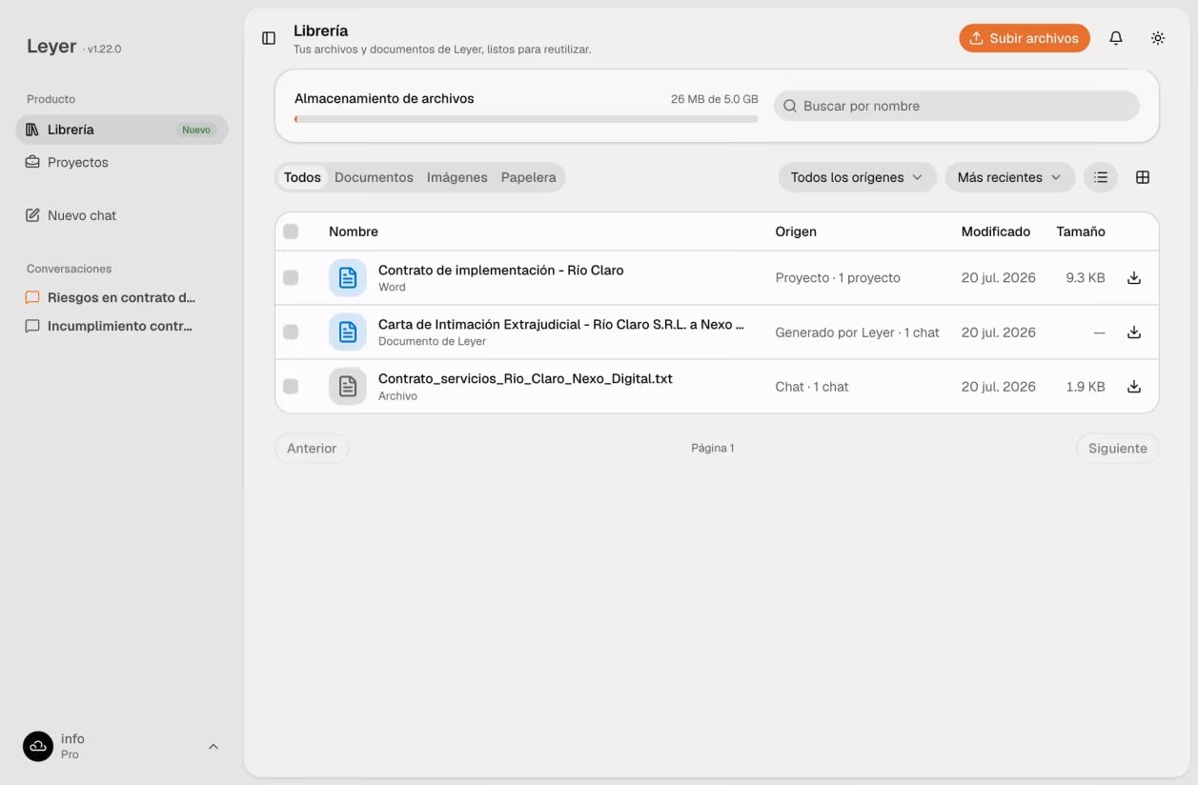Screen dimensions: 1198x785
Task: Click origin text Generado por Leyer · 1 chat
Action: click(858, 332)
